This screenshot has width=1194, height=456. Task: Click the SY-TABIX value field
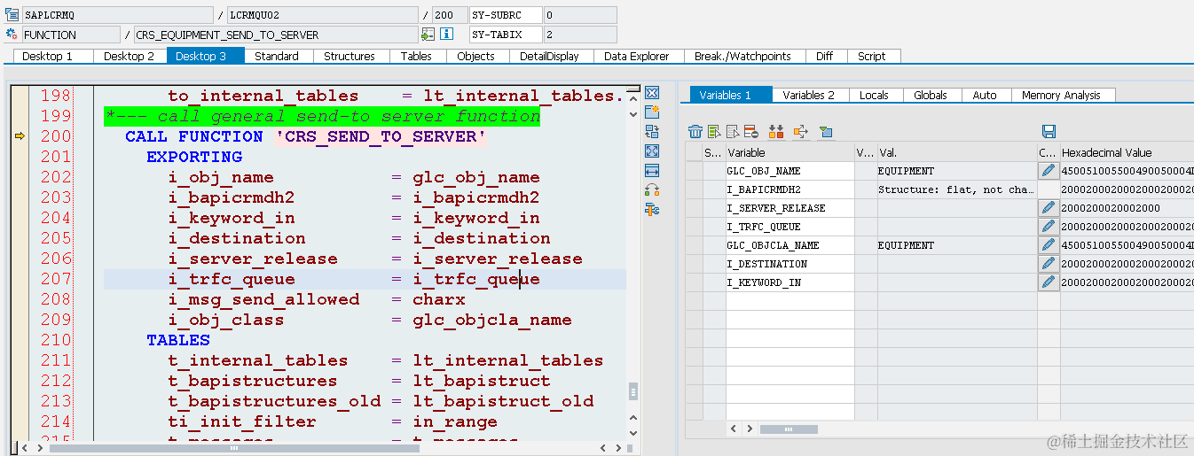pos(580,35)
